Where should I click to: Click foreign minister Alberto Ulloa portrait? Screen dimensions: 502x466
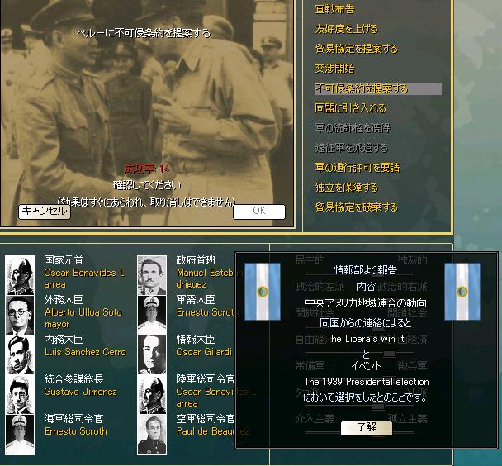pyautogui.click(x=20, y=315)
